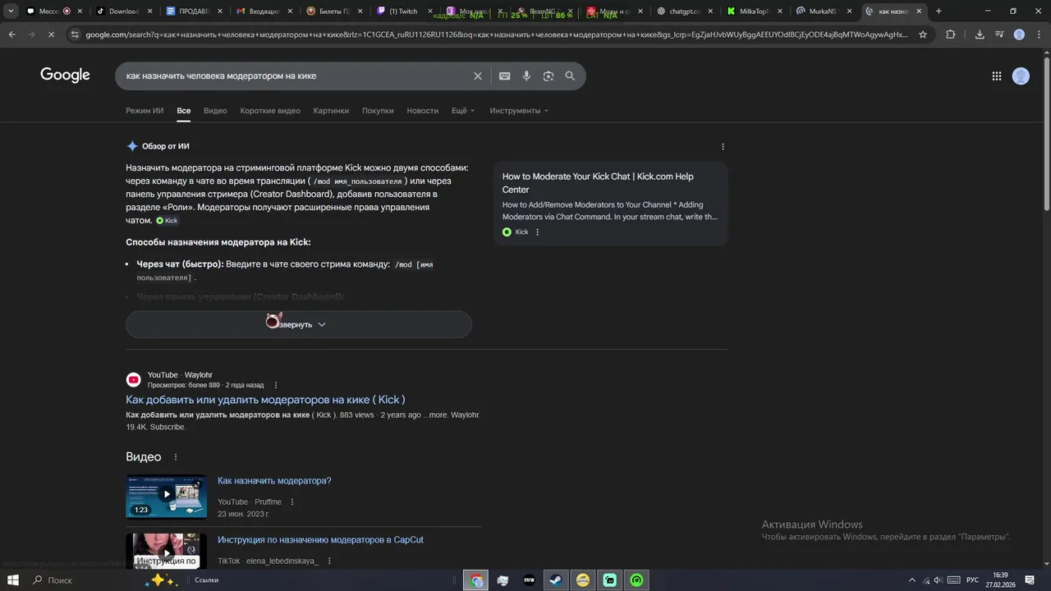
Task: Open options menu beside Kick source
Action: pos(538,232)
